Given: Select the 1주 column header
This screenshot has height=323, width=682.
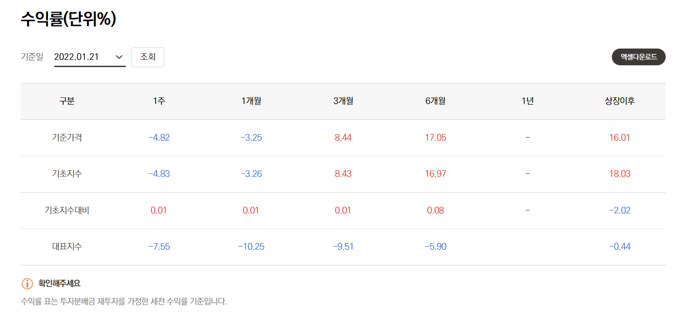Looking at the screenshot, I should [159, 101].
